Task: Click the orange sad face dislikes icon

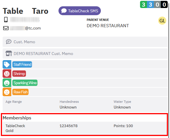Action: [x=7, y=92]
